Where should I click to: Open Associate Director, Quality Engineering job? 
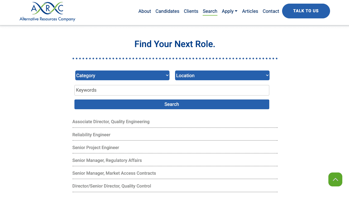point(111,122)
